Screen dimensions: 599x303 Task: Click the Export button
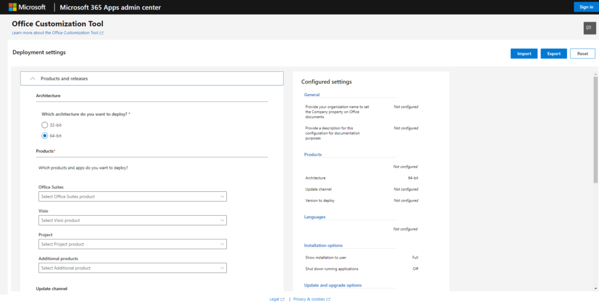pos(554,53)
